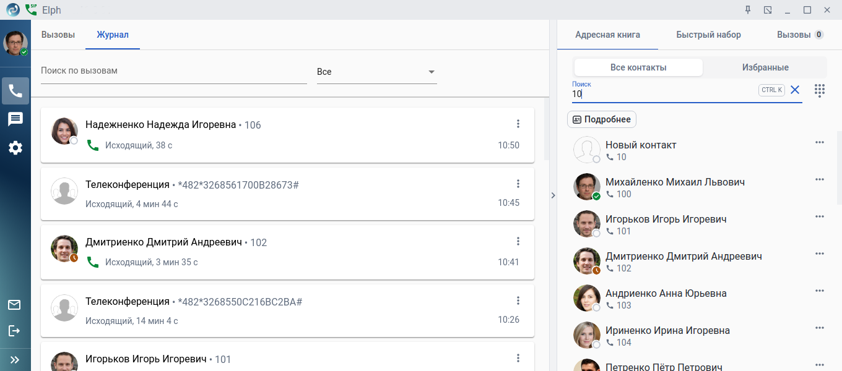Click the mail envelope icon in sidebar
Image resolution: width=842 pixels, height=371 pixels.
(14, 305)
